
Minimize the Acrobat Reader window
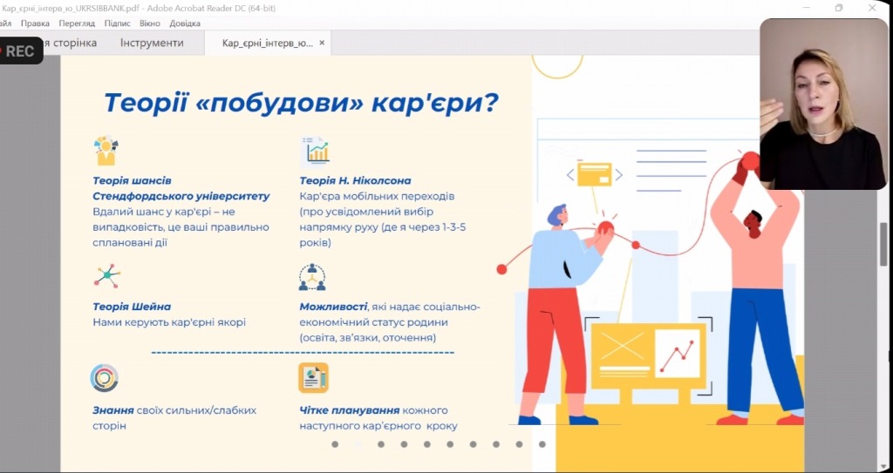tap(806, 8)
